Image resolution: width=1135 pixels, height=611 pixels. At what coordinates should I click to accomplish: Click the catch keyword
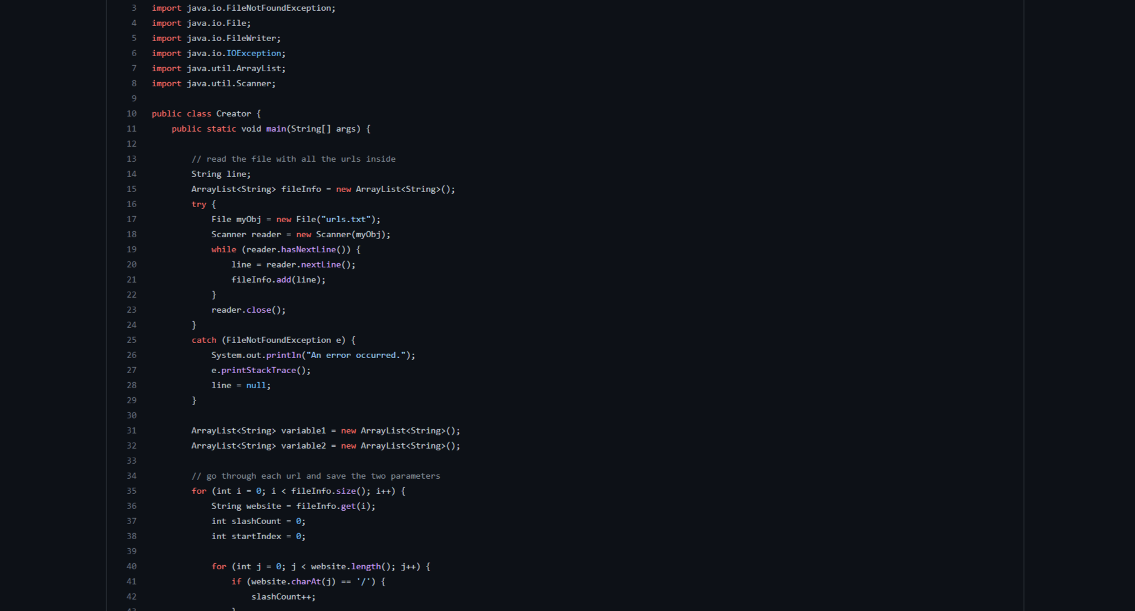tap(204, 340)
